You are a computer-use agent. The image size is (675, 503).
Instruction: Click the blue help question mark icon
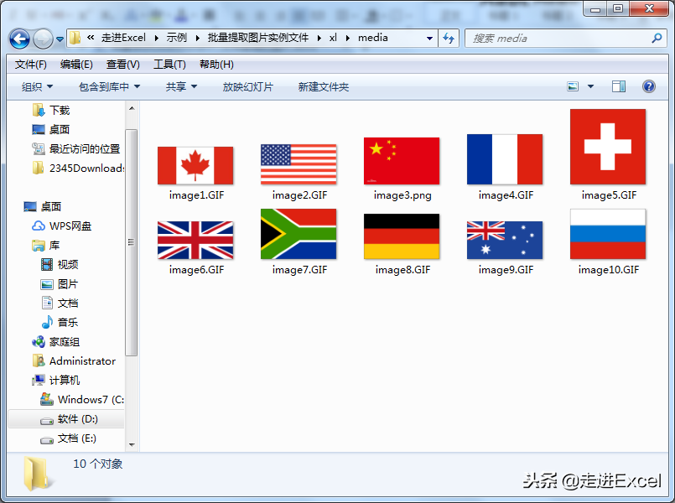(649, 86)
